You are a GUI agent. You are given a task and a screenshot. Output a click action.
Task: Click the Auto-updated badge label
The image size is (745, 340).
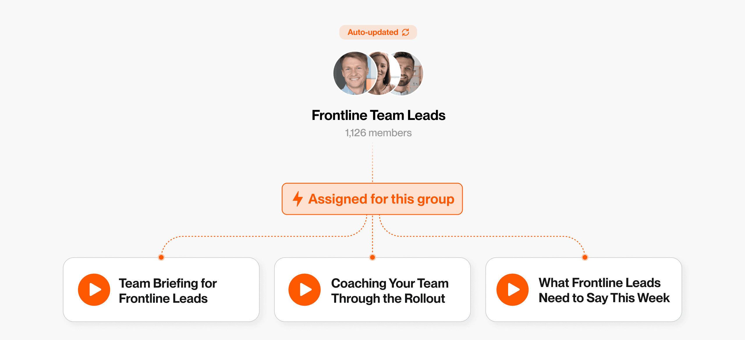[x=373, y=32]
